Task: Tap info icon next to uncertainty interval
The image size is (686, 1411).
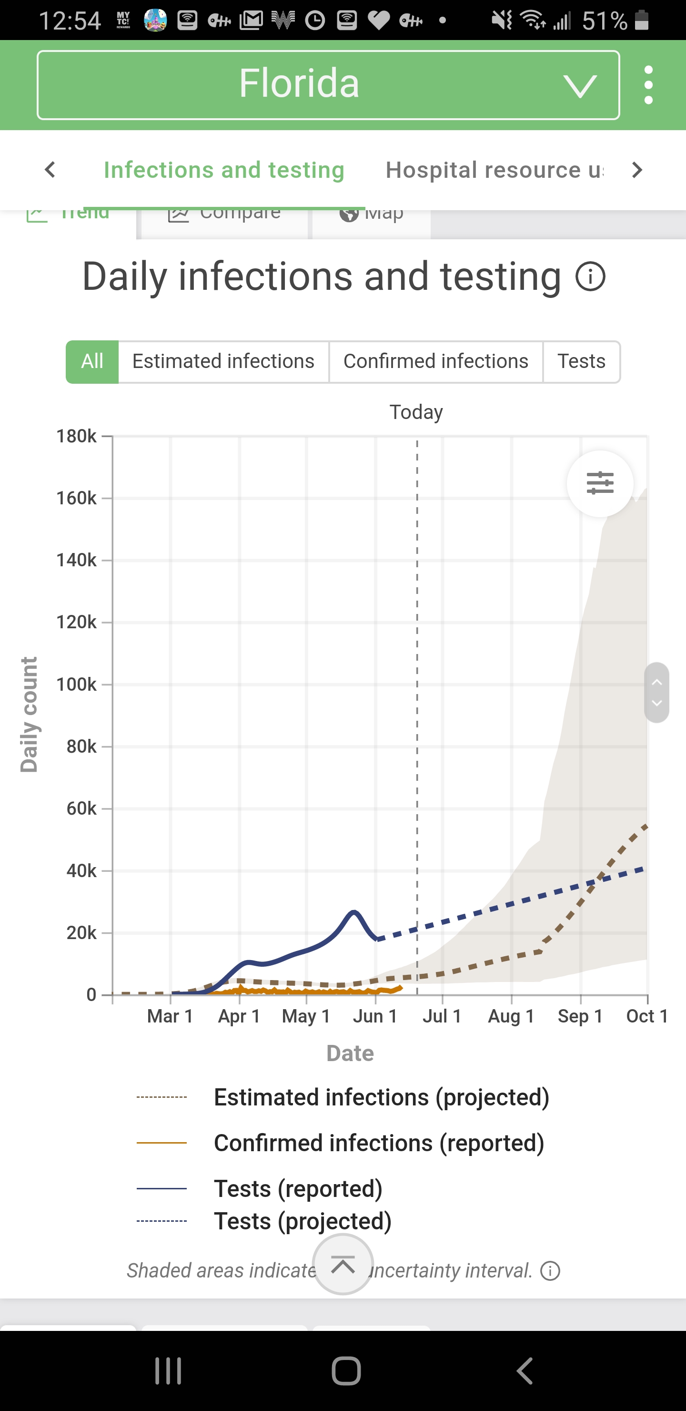Action: coord(550,1271)
